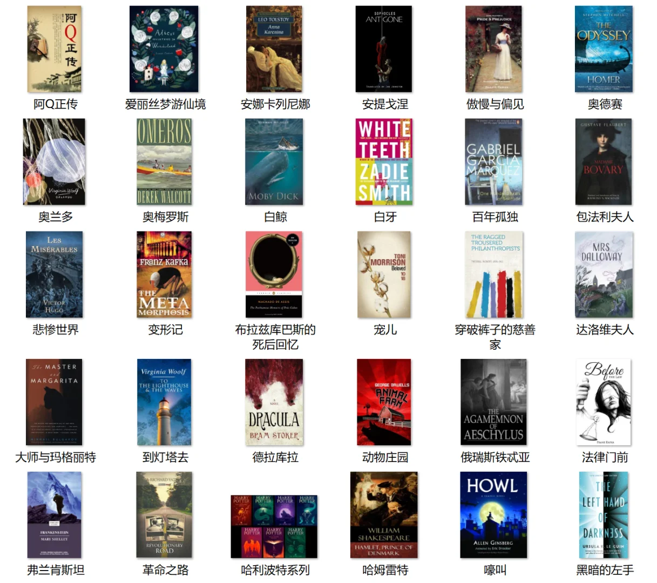
Task: Select the Dracula Bram Stoker cover
Action: (x=274, y=402)
